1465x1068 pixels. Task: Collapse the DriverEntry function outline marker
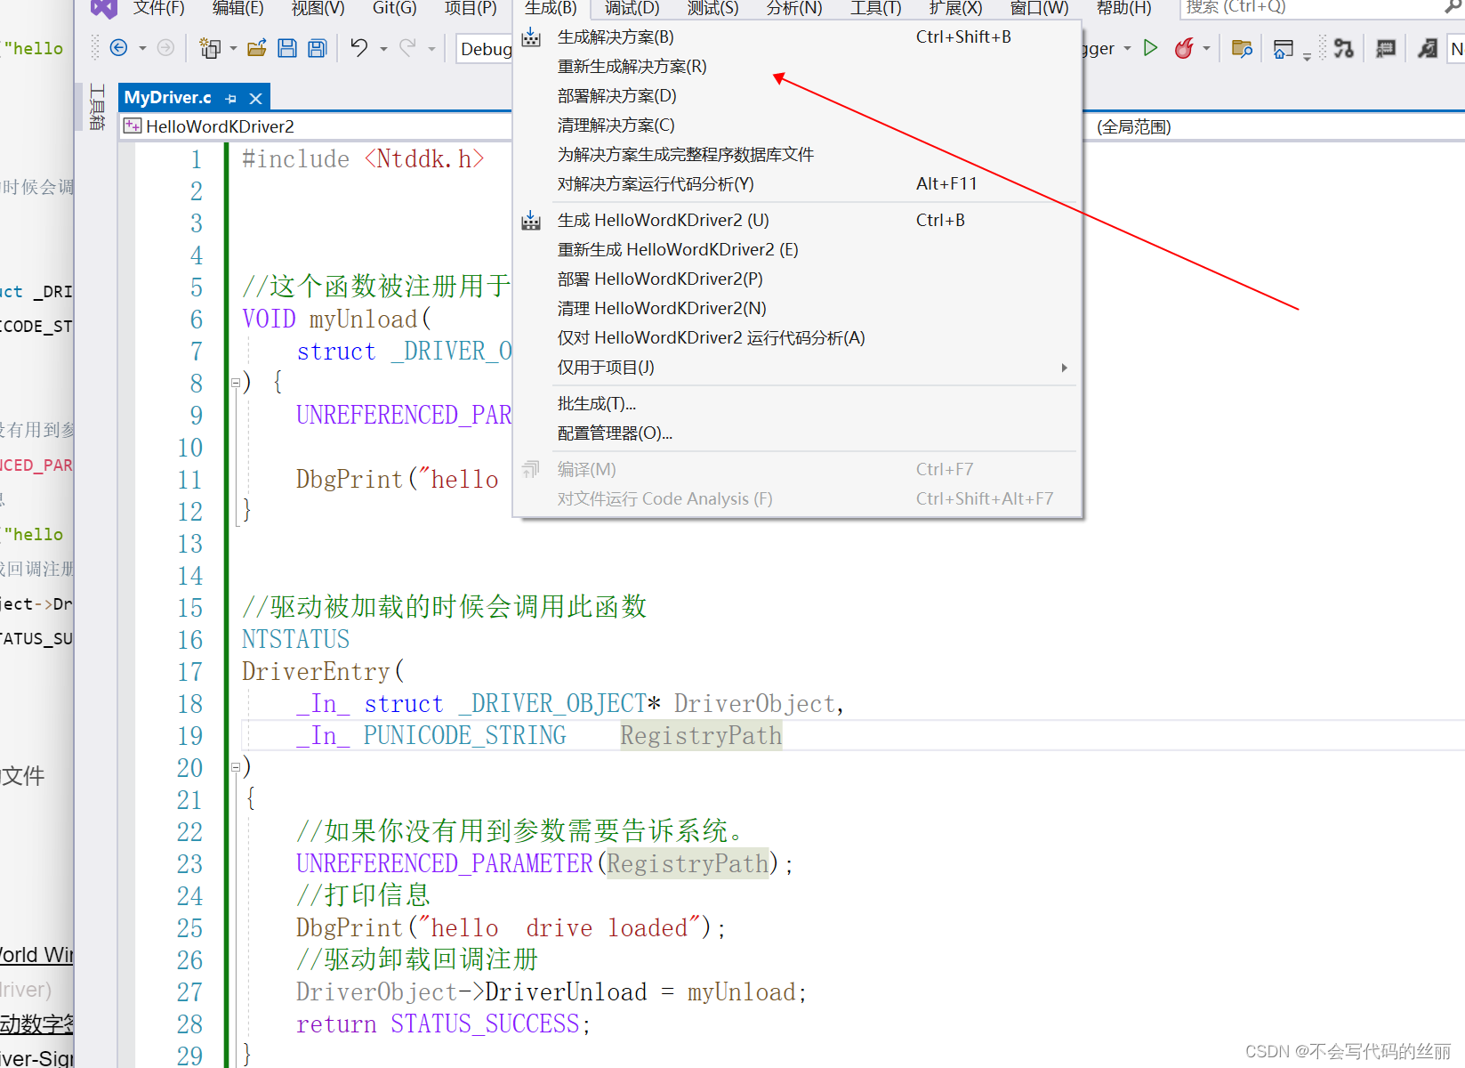[x=236, y=767]
